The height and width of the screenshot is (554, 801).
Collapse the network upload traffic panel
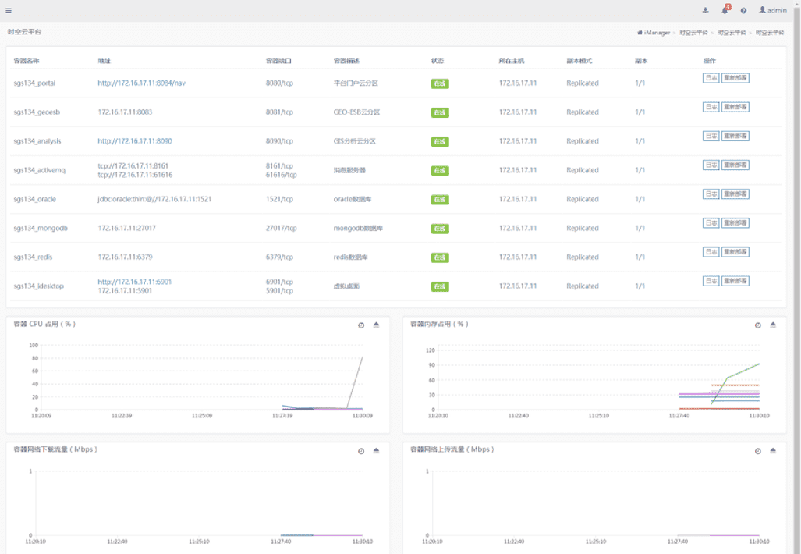773,451
